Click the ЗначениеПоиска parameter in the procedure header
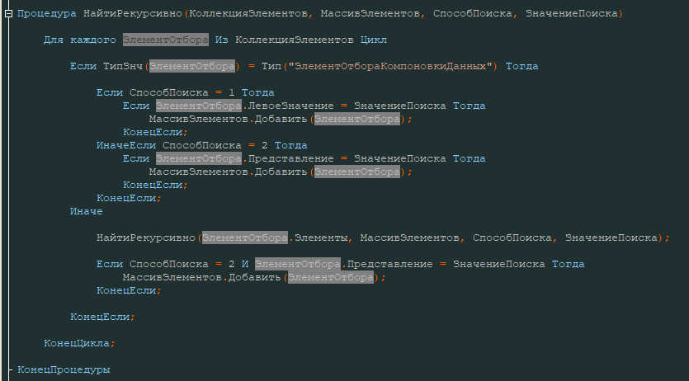The image size is (689, 381). (571, 13)
